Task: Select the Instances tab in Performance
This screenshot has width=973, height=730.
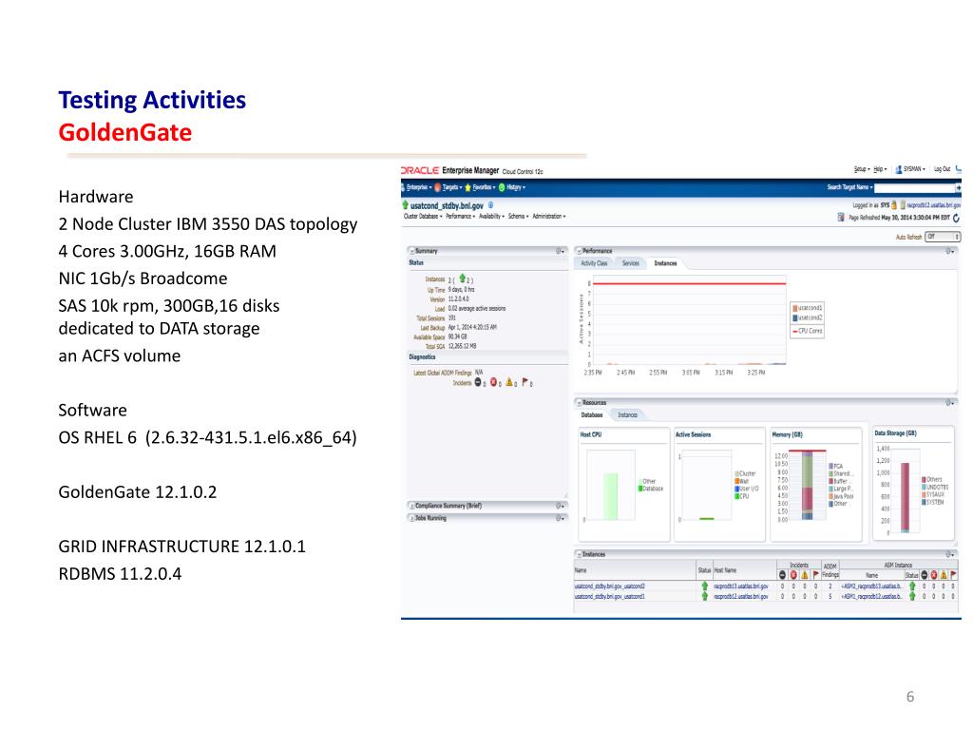Action: click(x=665, y=264)
